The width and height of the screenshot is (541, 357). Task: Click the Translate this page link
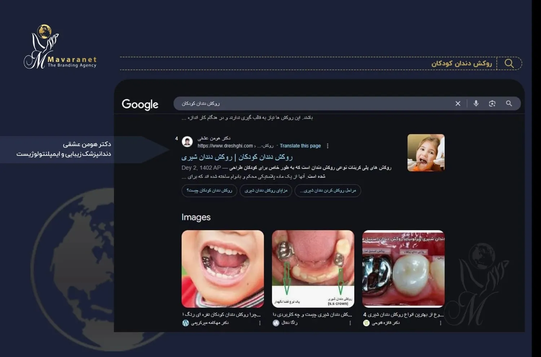pos(300,146)
